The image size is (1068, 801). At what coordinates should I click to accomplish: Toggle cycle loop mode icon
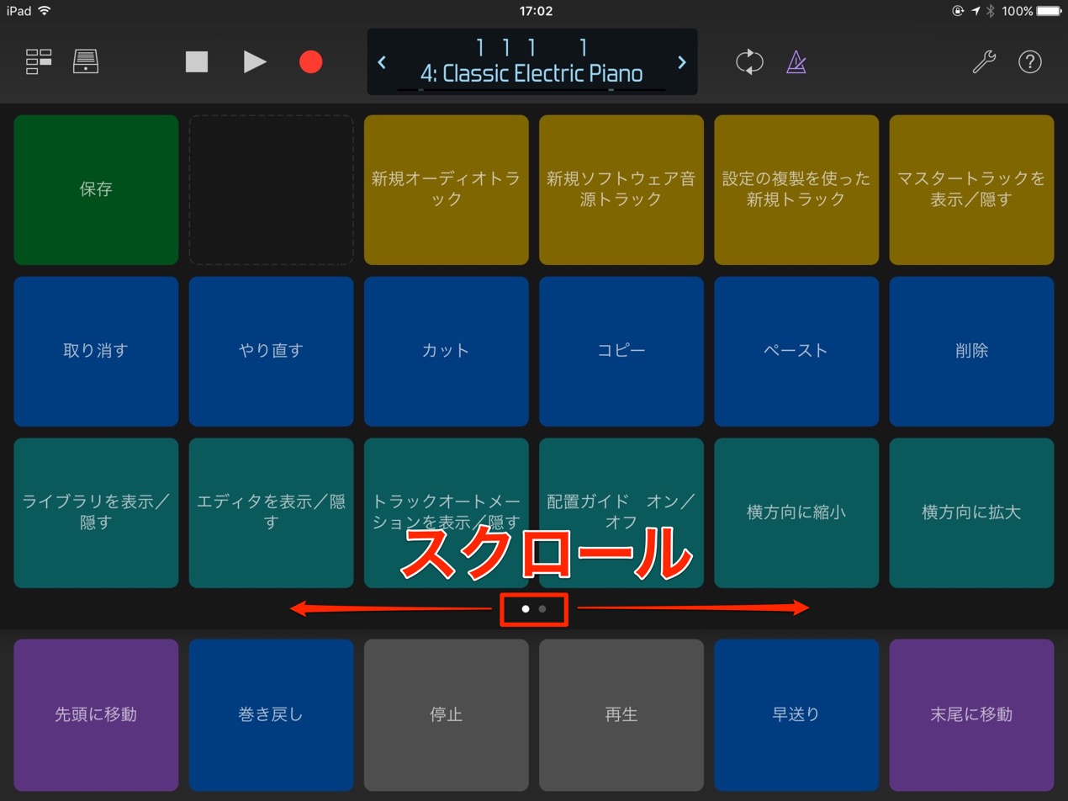749,61
